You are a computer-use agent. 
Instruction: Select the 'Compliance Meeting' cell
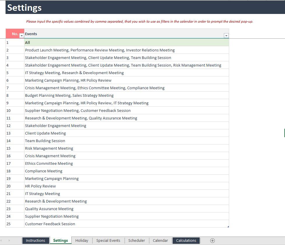pos(127,171)
